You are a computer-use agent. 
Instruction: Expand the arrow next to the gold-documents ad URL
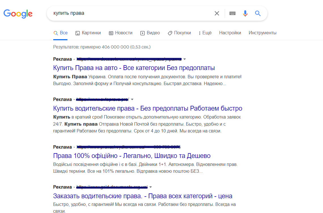pyautogui.click(x=151, y=187)
